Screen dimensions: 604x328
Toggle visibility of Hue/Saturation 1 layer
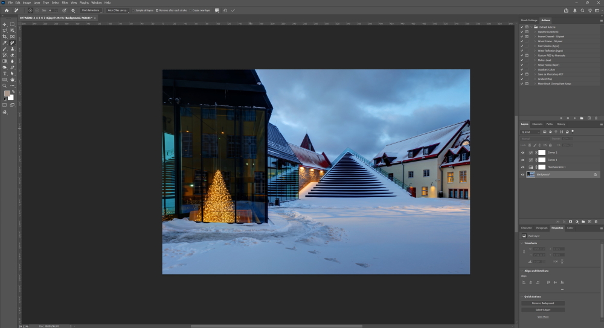[x=523, y=167]
